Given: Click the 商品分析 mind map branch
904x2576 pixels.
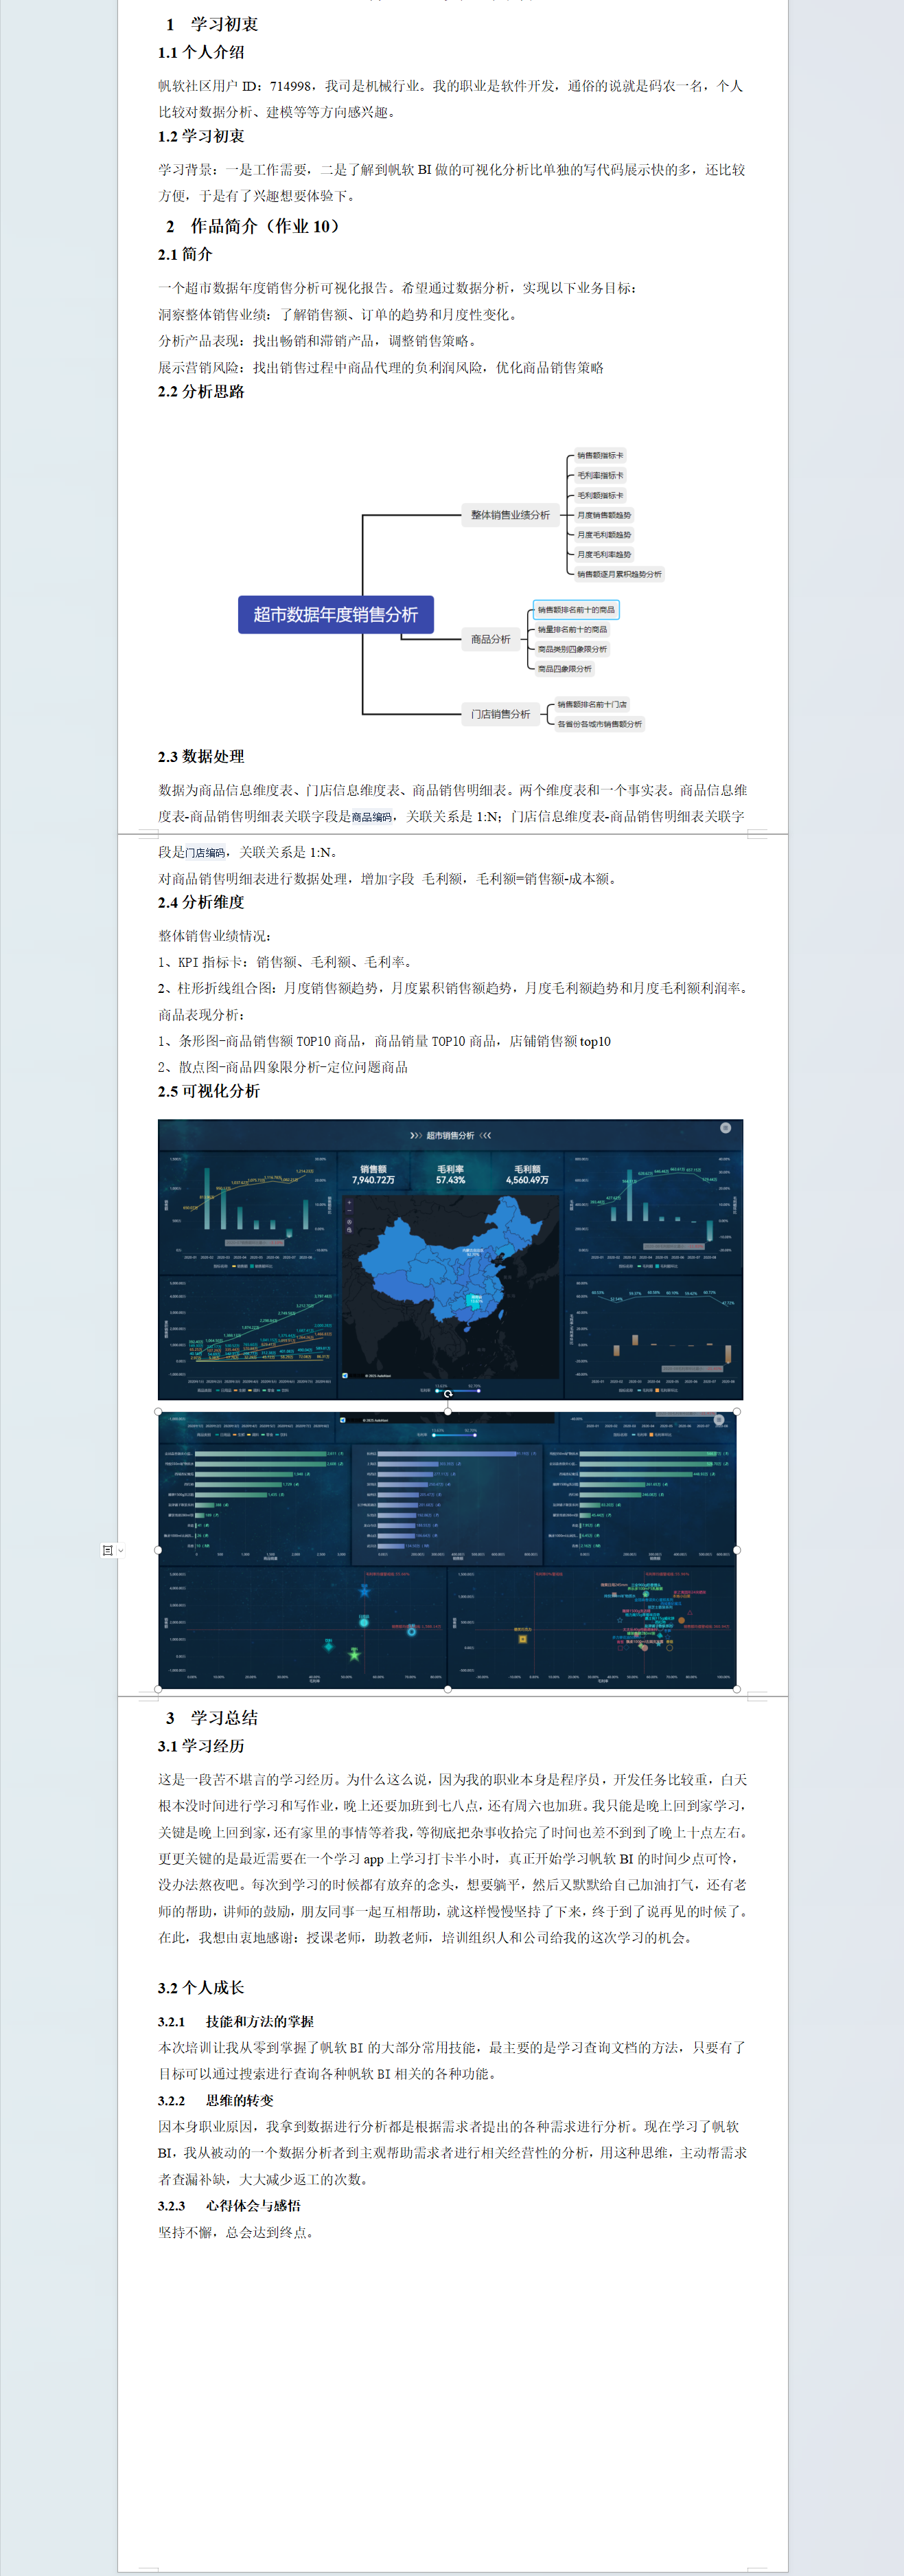Looking at the screenshot, I should [x=491, y=639].
